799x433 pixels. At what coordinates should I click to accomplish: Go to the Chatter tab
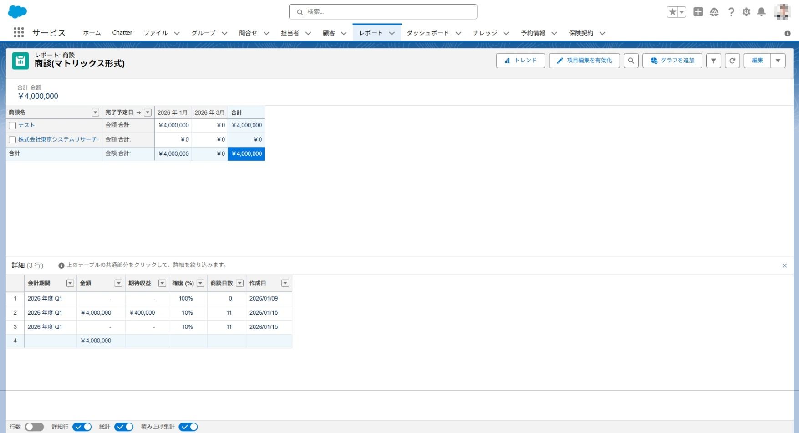click(122, 33)
